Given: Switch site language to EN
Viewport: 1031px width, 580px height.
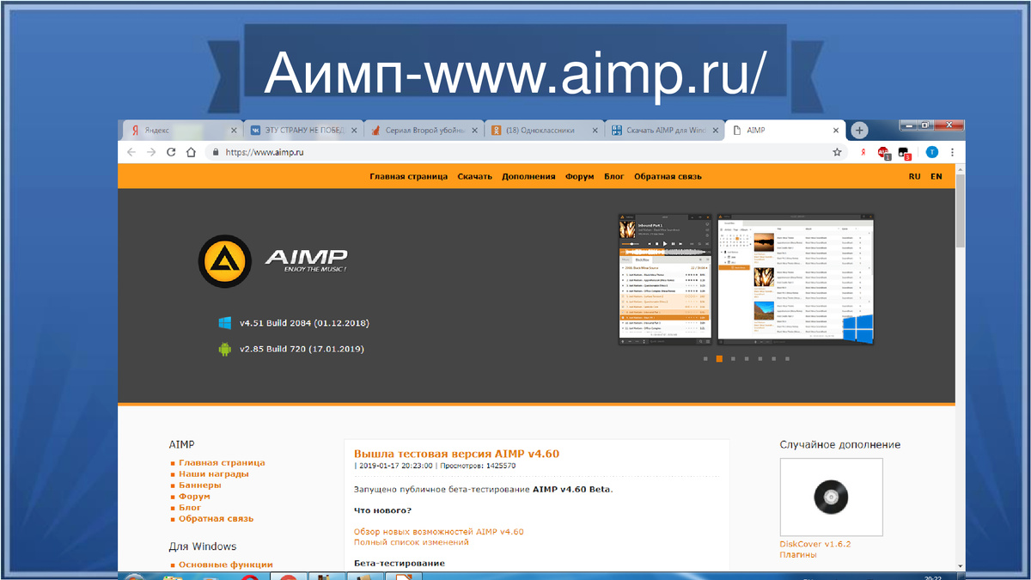Looking at the screenshot, I should click(x=936, y=176).
